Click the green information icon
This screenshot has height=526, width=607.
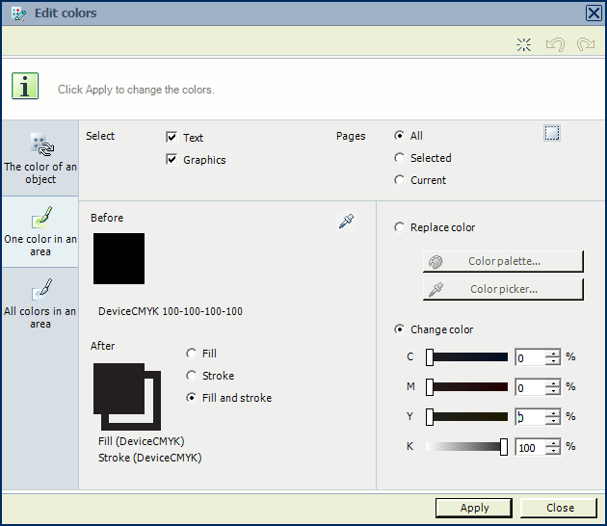pos(25,86)
